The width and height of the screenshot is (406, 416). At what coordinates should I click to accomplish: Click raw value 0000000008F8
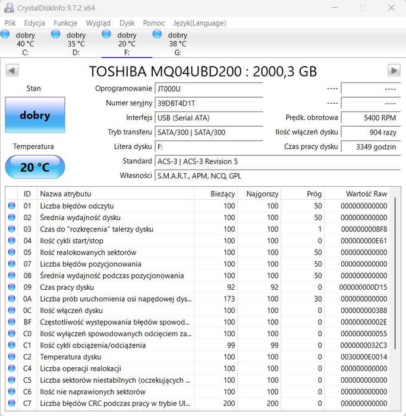(364, 229)
